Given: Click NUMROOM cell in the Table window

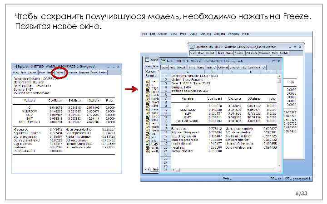Looking at the screenshot, I should 188,110.
